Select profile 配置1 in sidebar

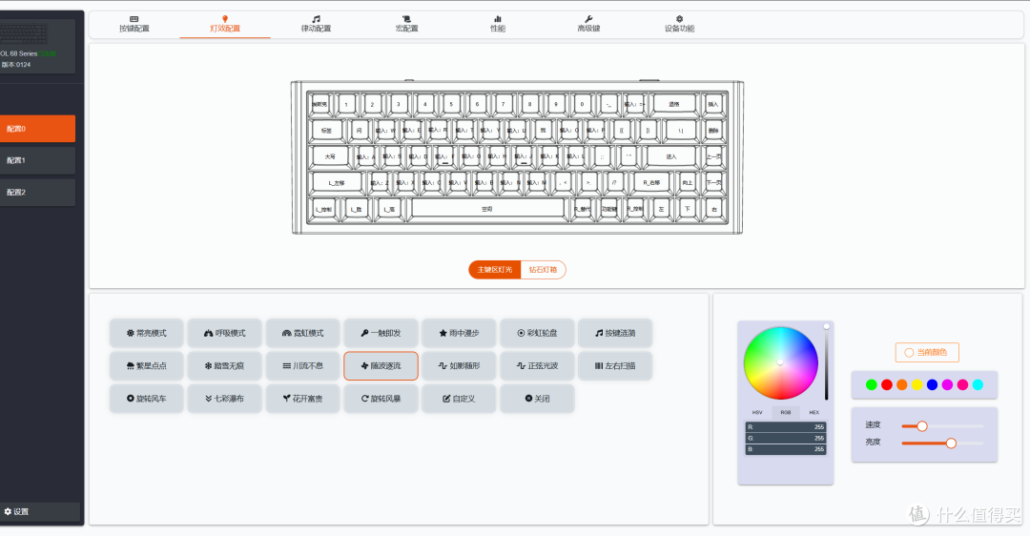37,160
